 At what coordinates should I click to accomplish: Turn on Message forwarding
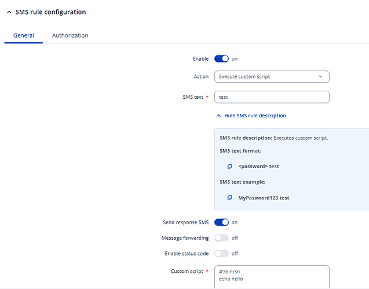[221, 238]
